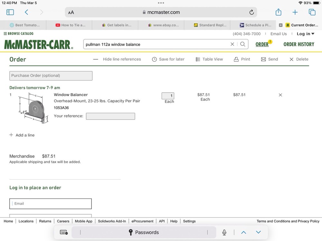
Task: Click Save for later
Action: pyautogui.click(x=168, y=59)
